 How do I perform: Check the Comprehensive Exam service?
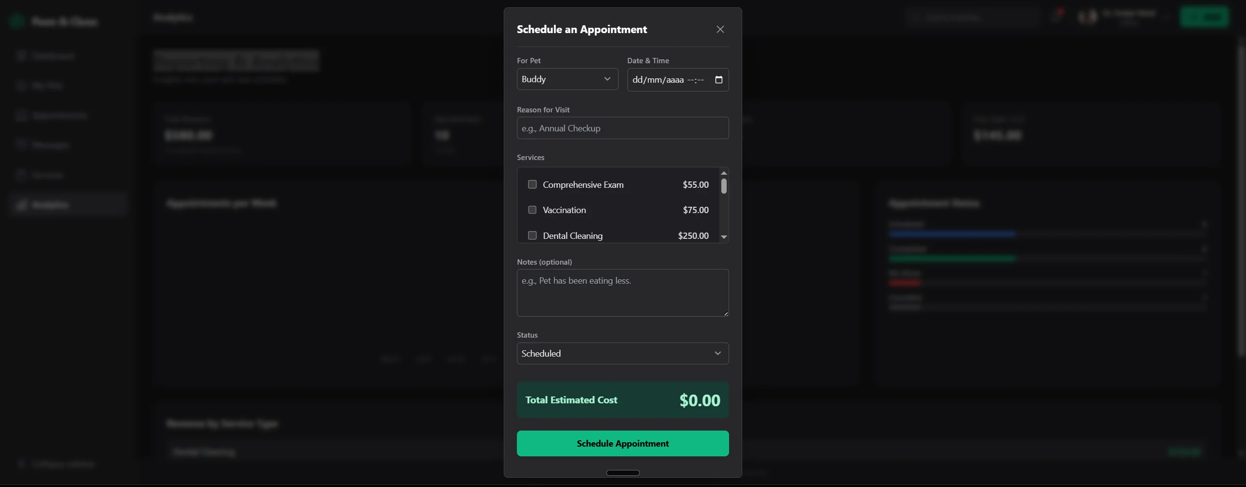(532, 184)
